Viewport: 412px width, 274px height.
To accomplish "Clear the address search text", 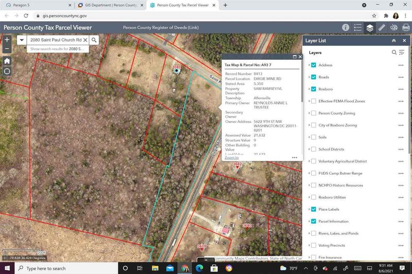I will [x=85, y=40].
